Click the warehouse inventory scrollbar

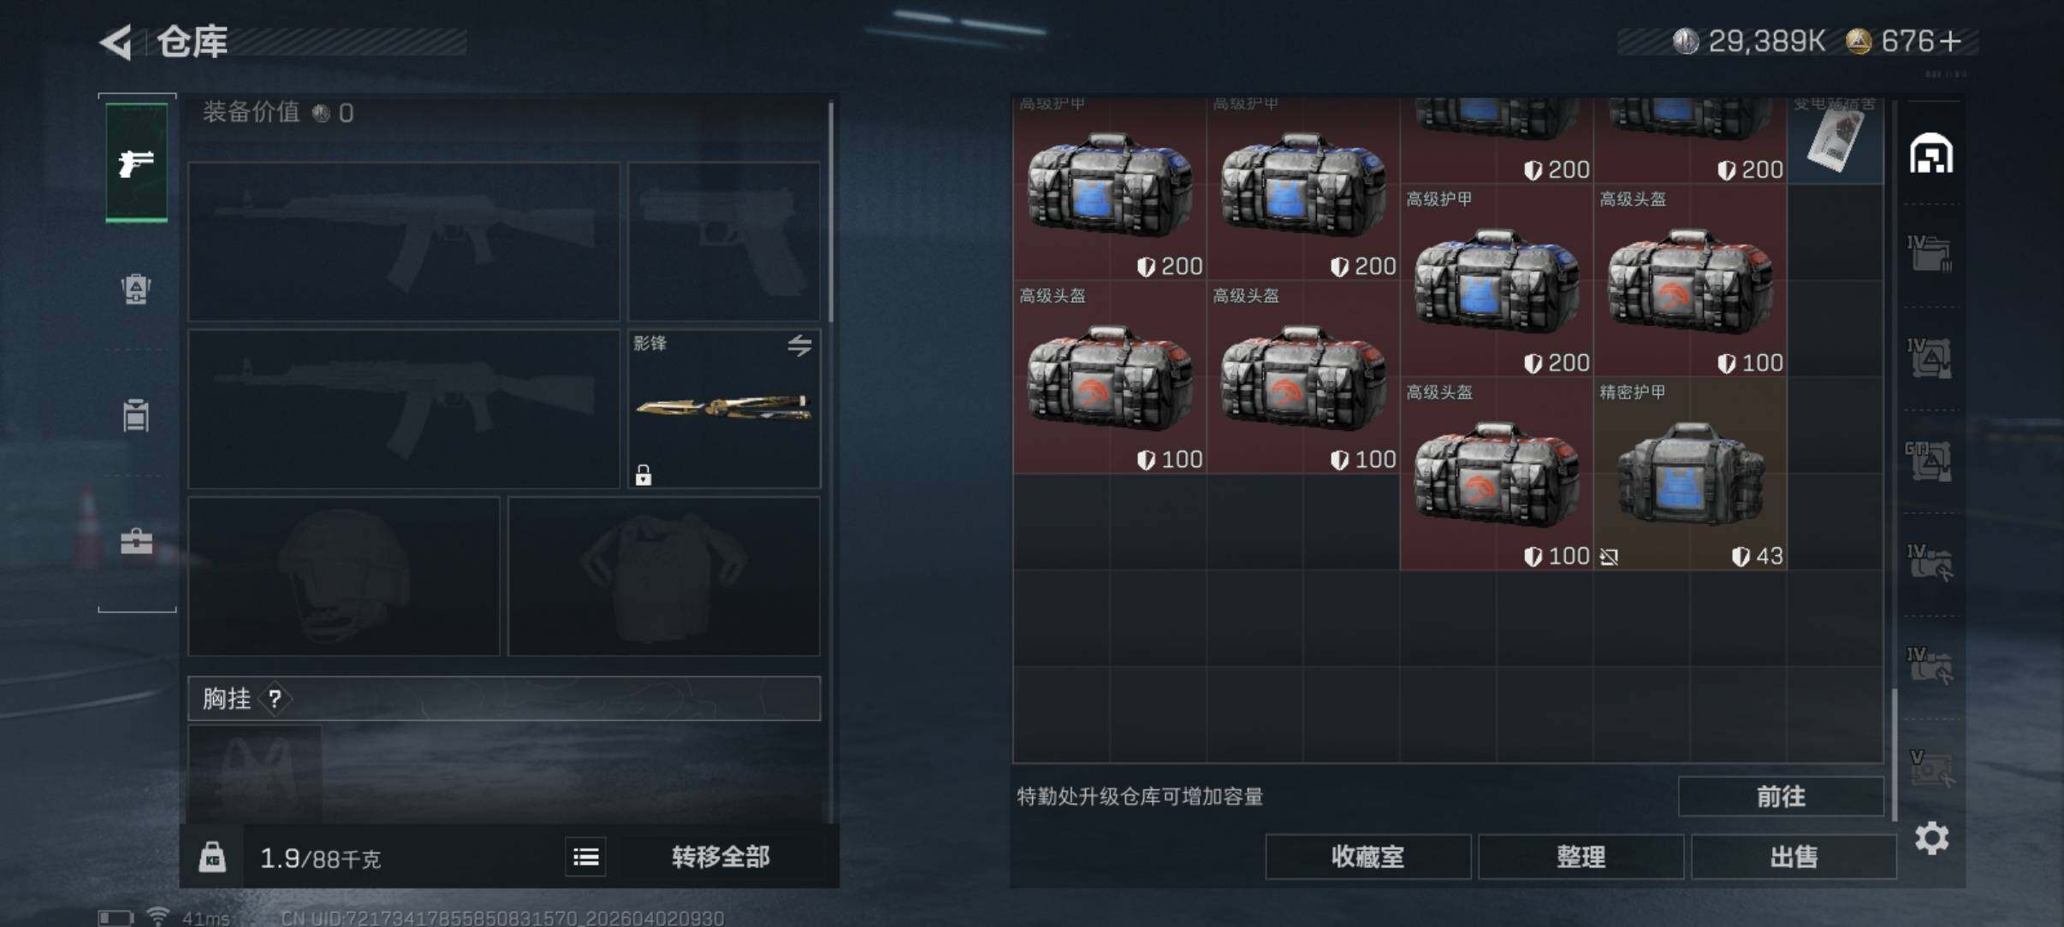1895,754
